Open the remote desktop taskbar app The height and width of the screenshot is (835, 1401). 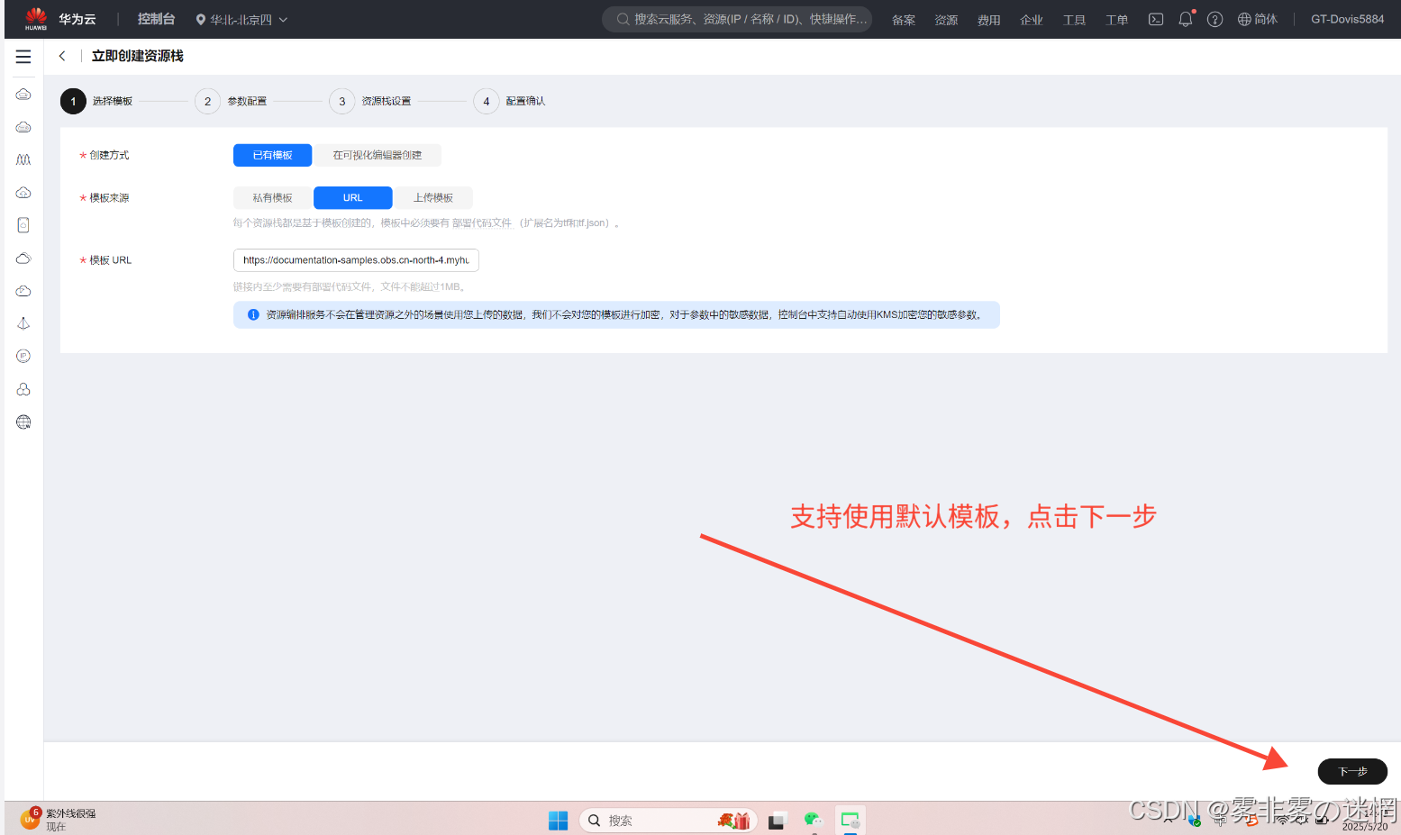(850, 820)
